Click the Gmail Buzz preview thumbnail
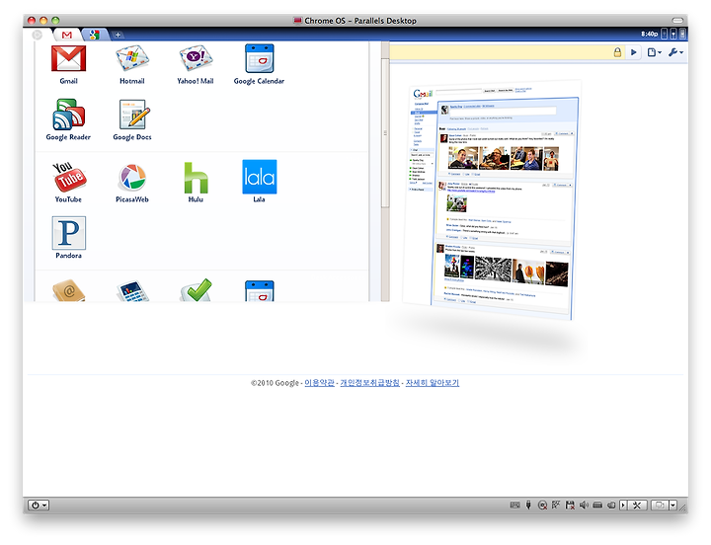This screenshot has width=711, height=545. (x=495, y=200)
